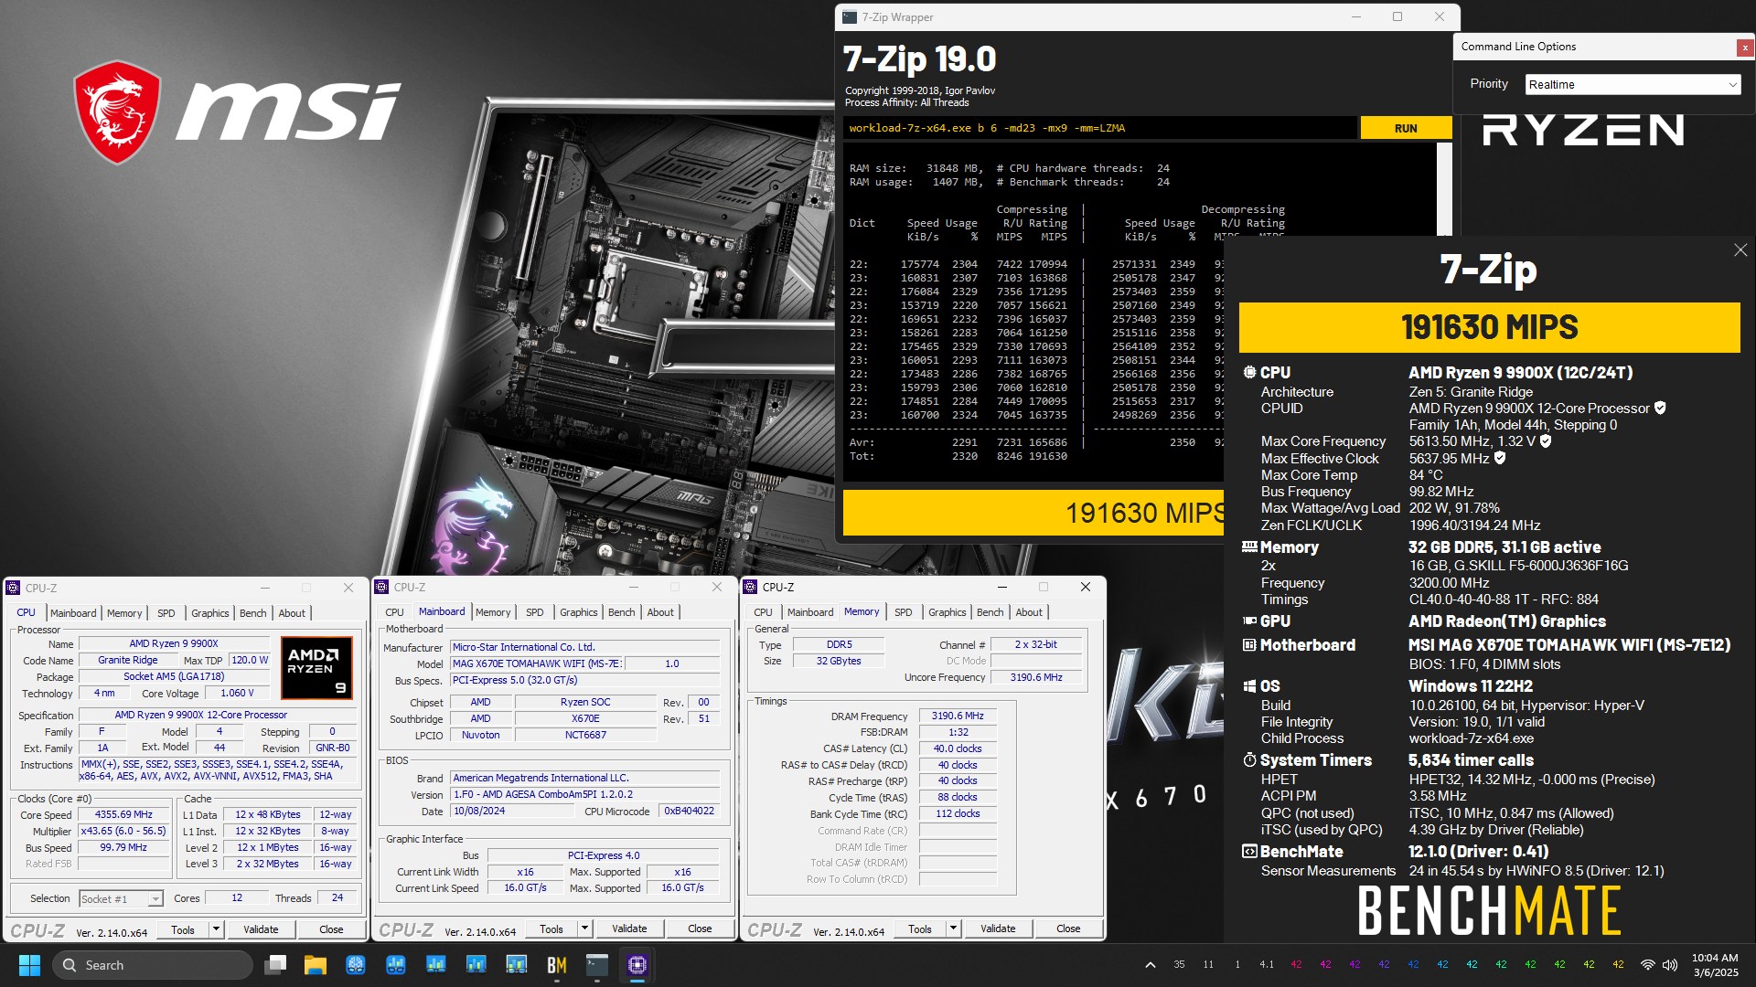Open About tab in the rightmost CPU-Z window
This screenshot has height=987, width=1756.
(x=1029, y=612)
